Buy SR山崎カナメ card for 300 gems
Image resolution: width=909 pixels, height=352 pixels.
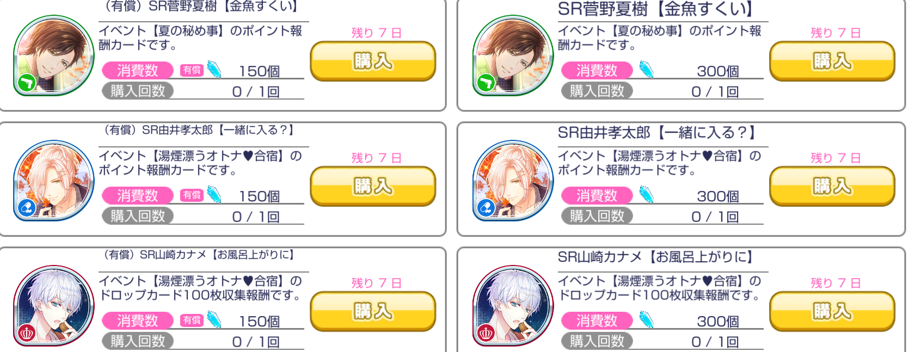click(x=832, y=311)
